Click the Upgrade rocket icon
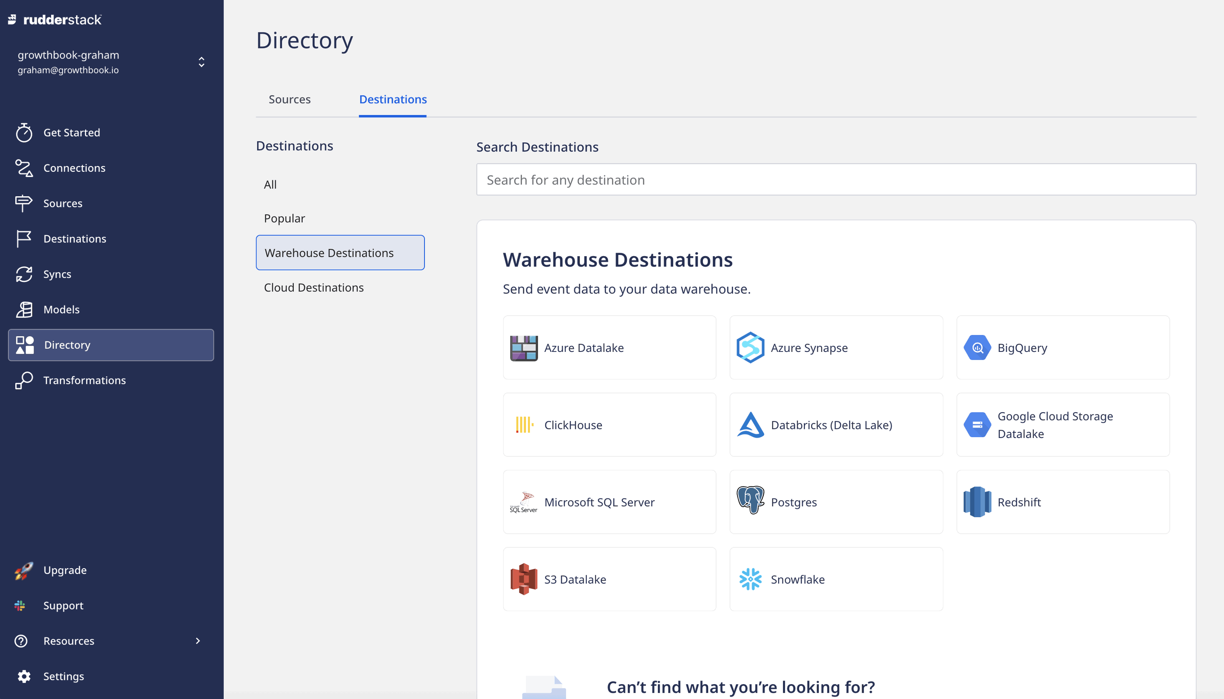Image resolution: width=1224 pixels, height=699 pixels. pos(23,570)
